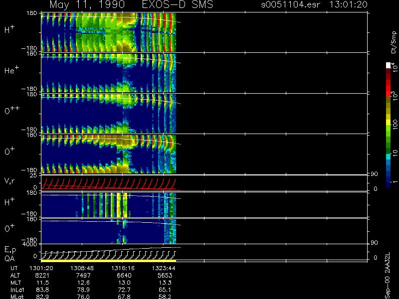Viewport: 399px width, 299px height.
Task: Select the InLat value "78.9"
Action: [83, 290]
